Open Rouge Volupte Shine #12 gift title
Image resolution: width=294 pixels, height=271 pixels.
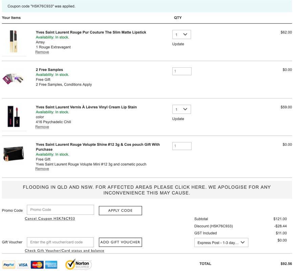pyautogui.click(x=98, y=147)
